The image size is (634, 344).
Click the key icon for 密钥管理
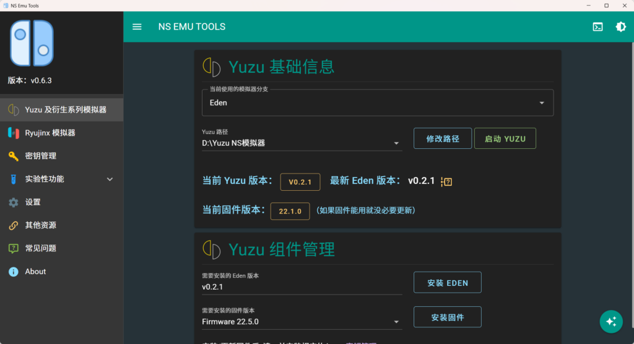coord(14,156)
